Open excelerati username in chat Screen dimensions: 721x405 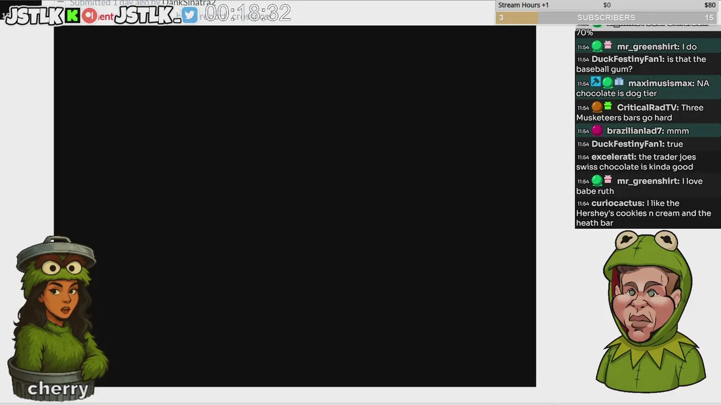pos(614,157)
